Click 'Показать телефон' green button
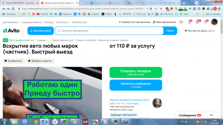The image size is (223, 125). point(136,73)
